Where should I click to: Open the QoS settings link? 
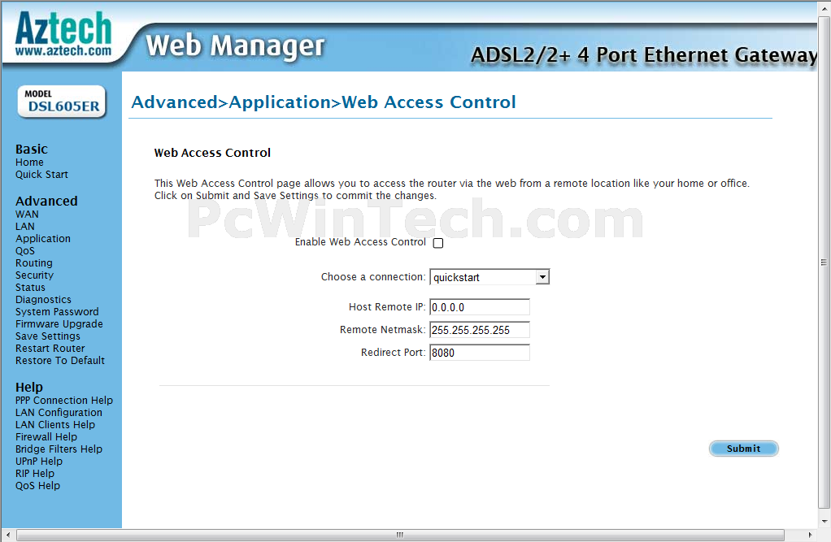25,250
